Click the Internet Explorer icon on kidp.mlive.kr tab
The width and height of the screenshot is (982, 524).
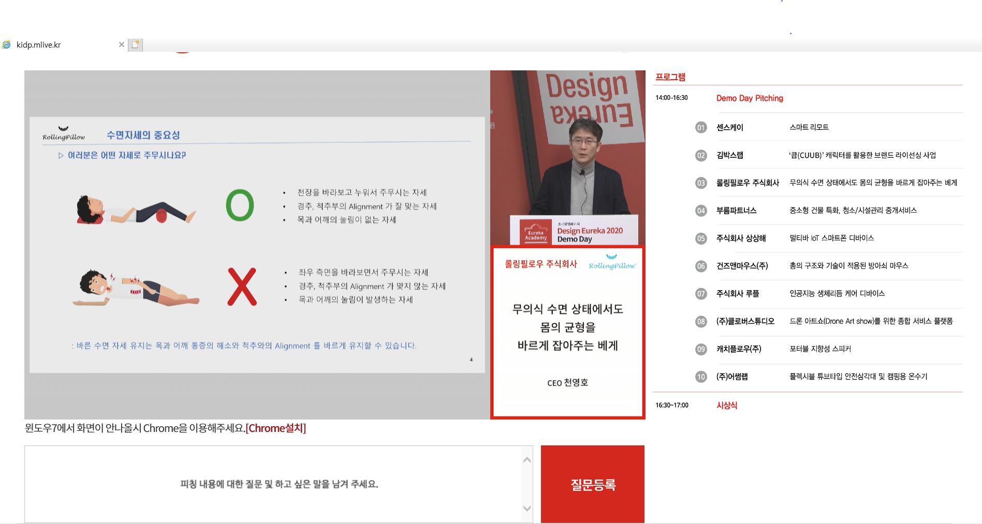click(x=6, y=44)
